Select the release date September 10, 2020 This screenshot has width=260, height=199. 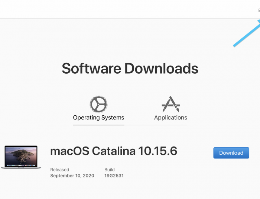72,176
